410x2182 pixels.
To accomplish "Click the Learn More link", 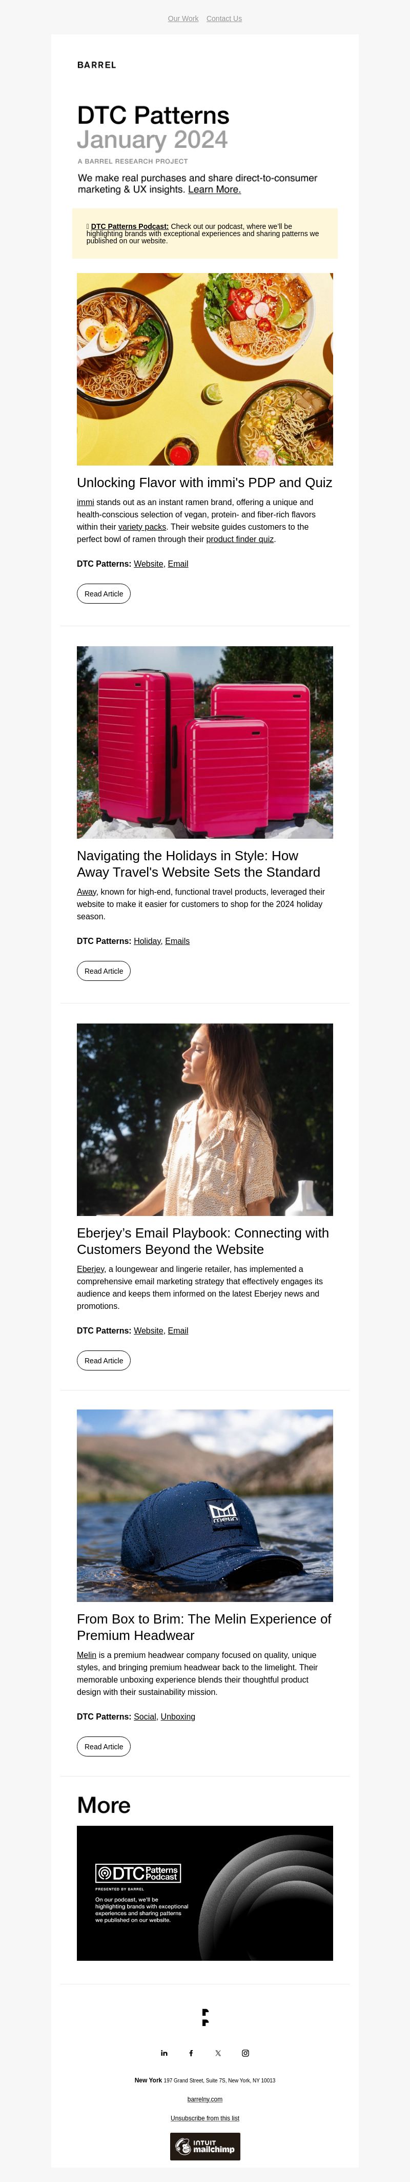I will click(214, 190).
